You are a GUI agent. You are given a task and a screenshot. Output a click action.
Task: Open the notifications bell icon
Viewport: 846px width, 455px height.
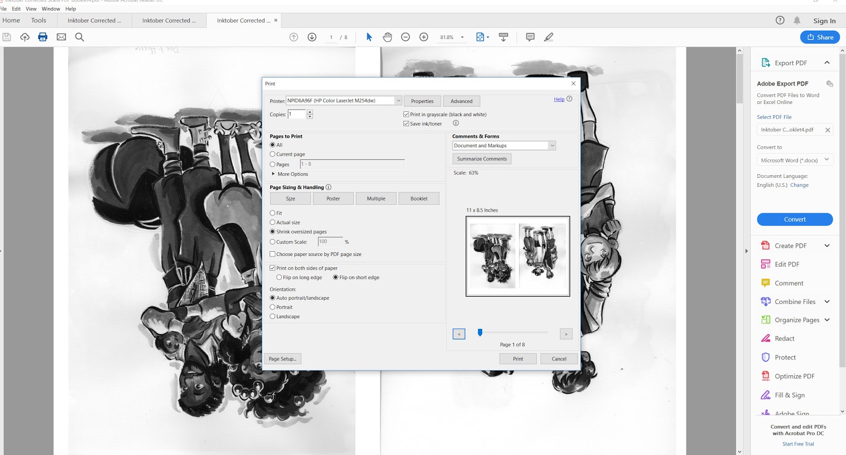tap(797, 20)
